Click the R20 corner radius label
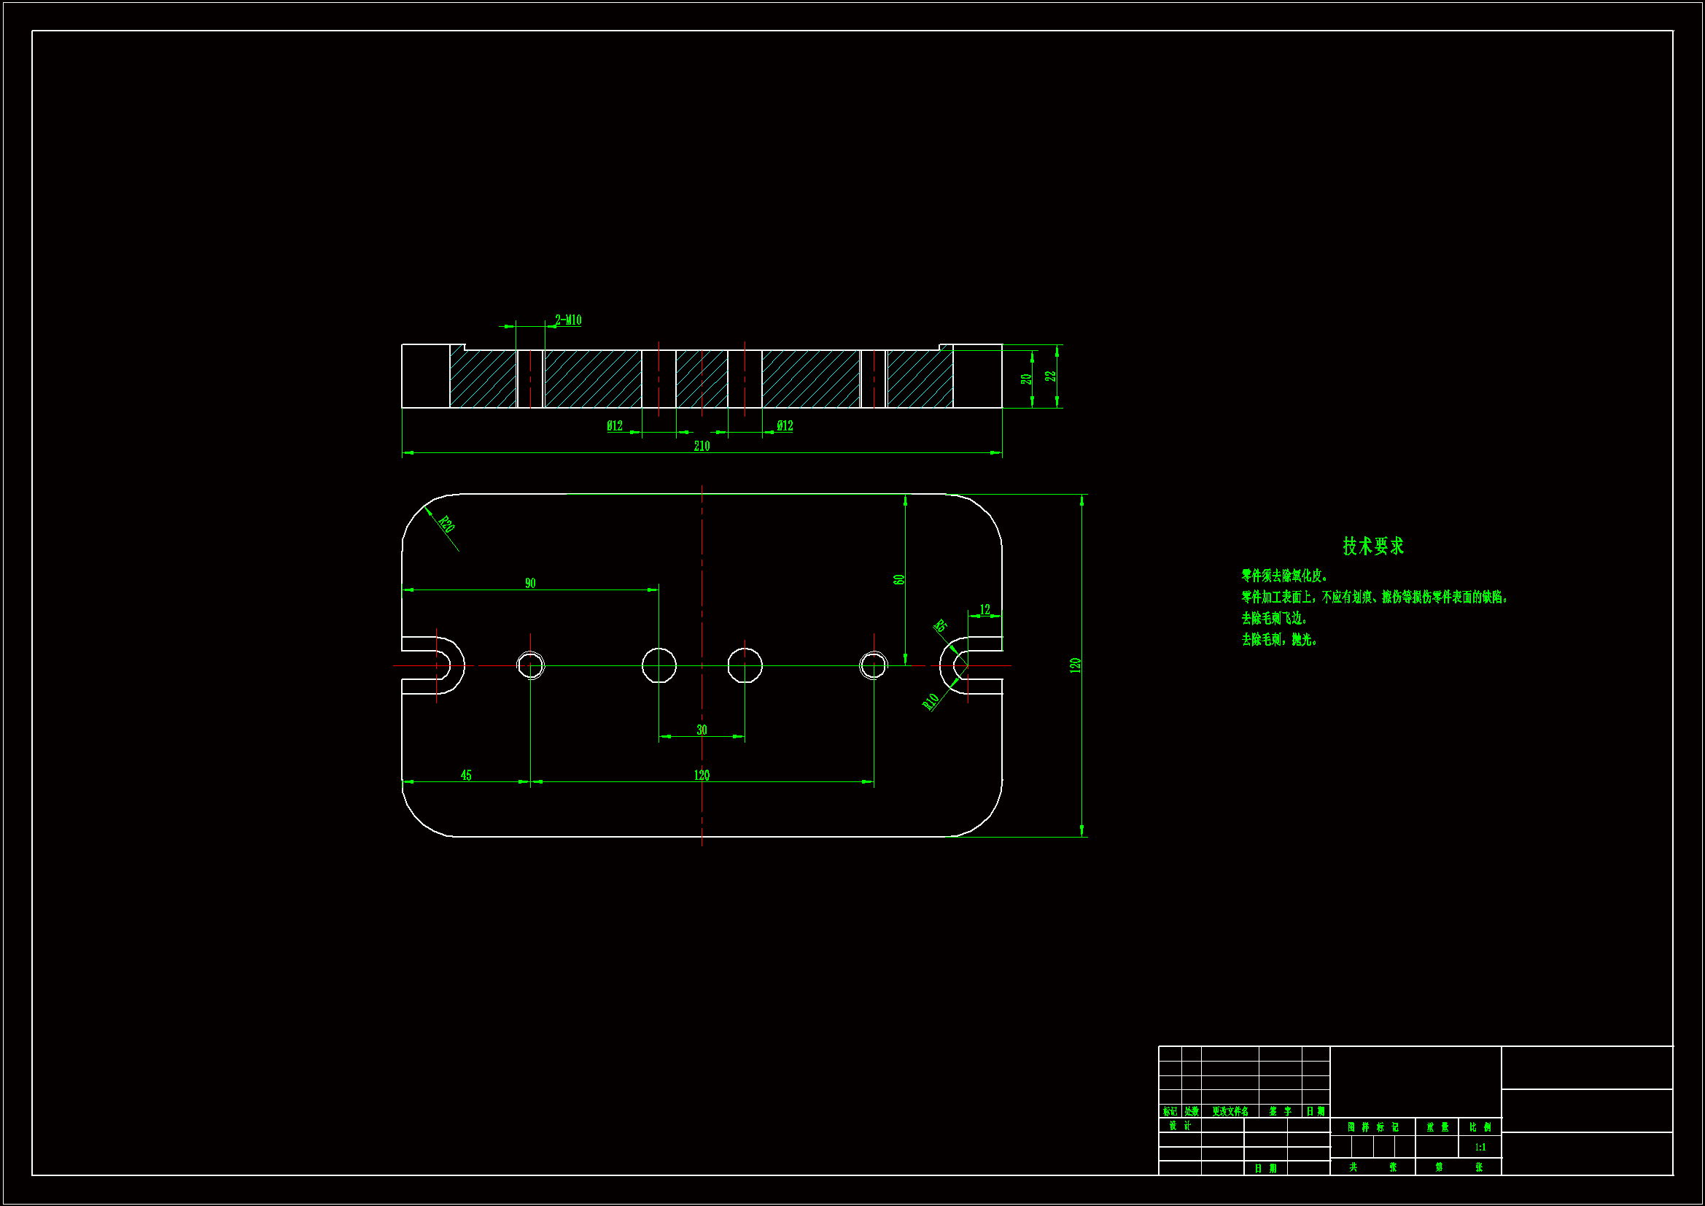The height and width of the screenshot is (1206, 1705). tap(446, 524)
